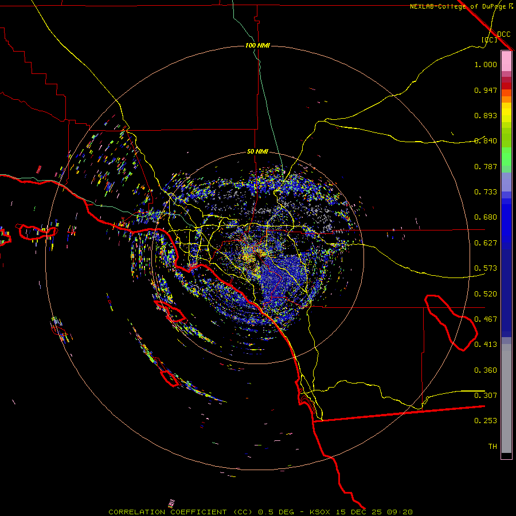Click the 0.253 legend value
The image size is (516, 516).
486,421
